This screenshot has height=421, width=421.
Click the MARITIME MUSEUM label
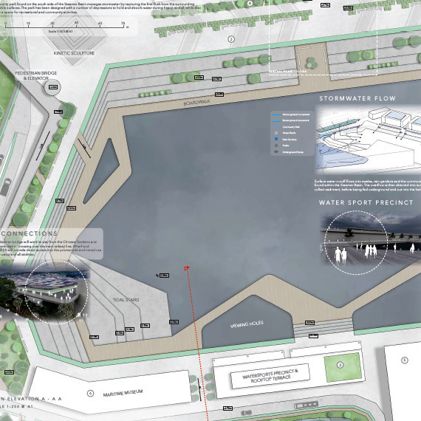123,394
